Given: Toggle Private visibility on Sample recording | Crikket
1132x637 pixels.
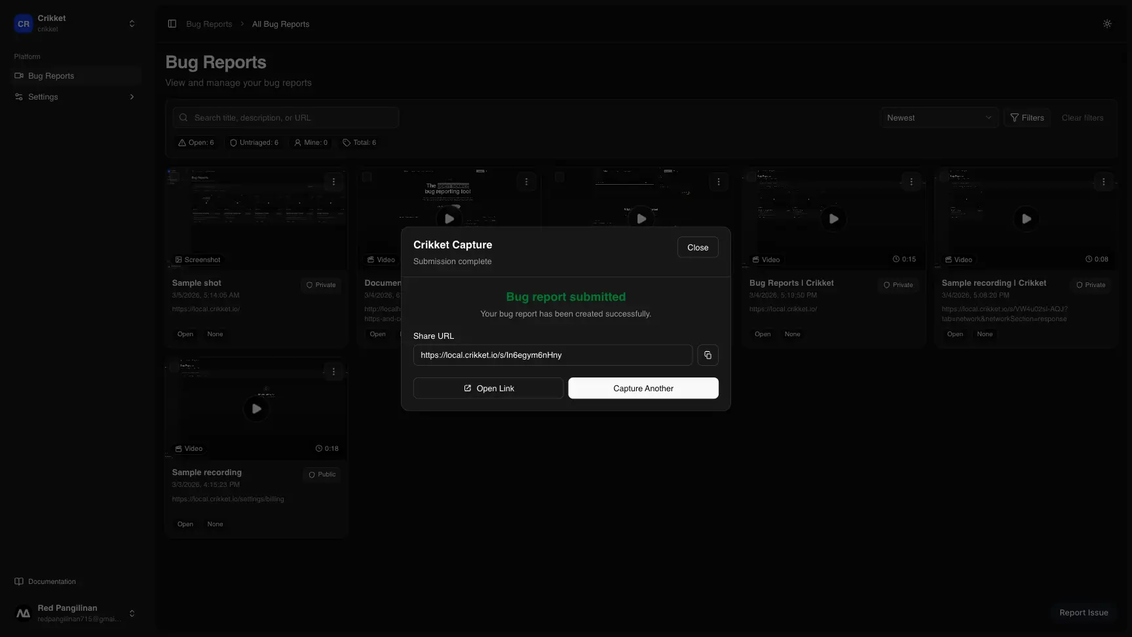Looking at the screenshot, I should [x=1091, y=285].
